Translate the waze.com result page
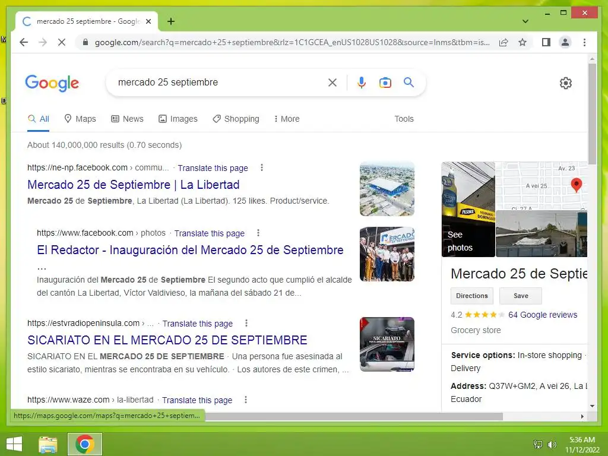 tap(197, 400)
